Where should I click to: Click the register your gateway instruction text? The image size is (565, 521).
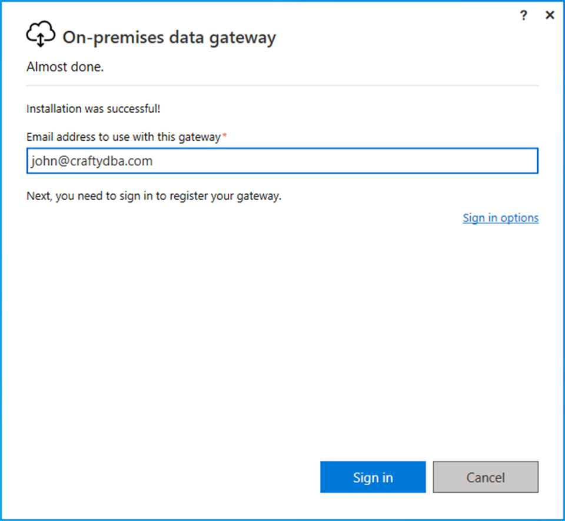click(154, 196)
